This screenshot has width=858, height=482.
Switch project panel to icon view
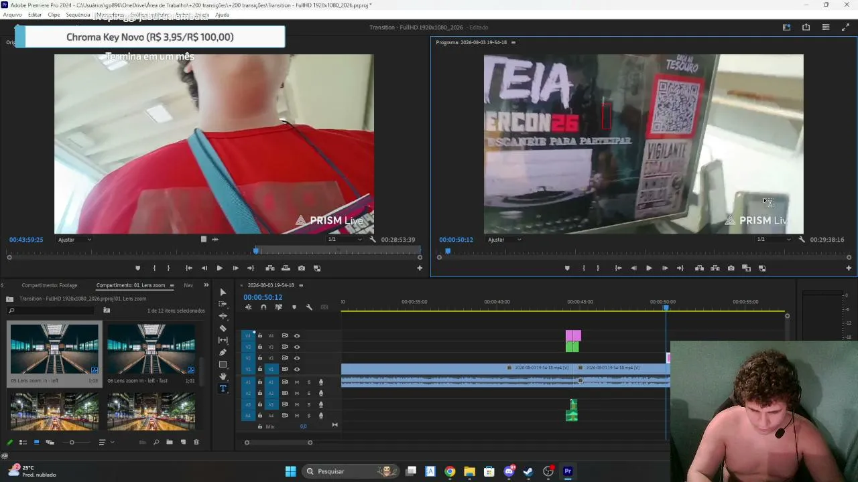[36, 443]
